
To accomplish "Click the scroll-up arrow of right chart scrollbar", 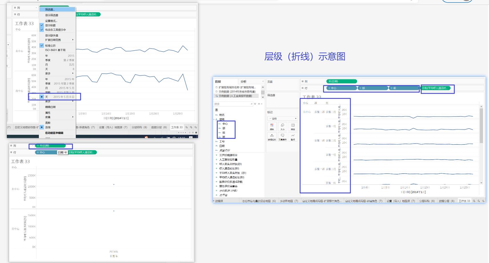I will point(481,107).
